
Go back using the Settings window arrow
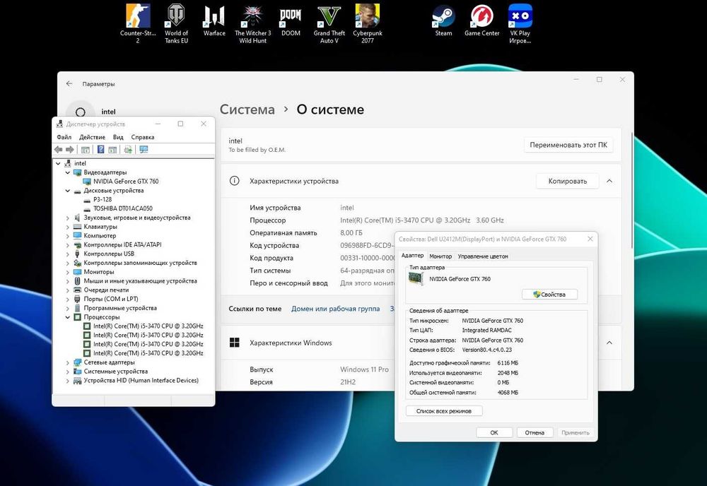coord(69,84)
